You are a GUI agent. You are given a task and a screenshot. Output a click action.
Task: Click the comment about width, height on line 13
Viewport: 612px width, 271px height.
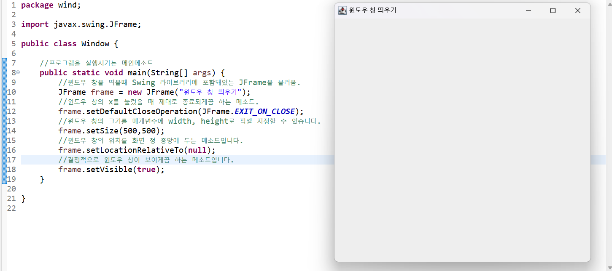click(x=189, y=121)
